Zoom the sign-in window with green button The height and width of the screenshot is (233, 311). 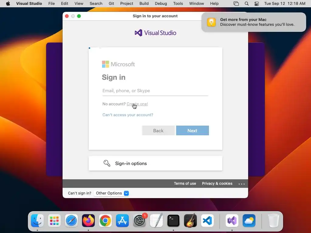pos(79,16)
